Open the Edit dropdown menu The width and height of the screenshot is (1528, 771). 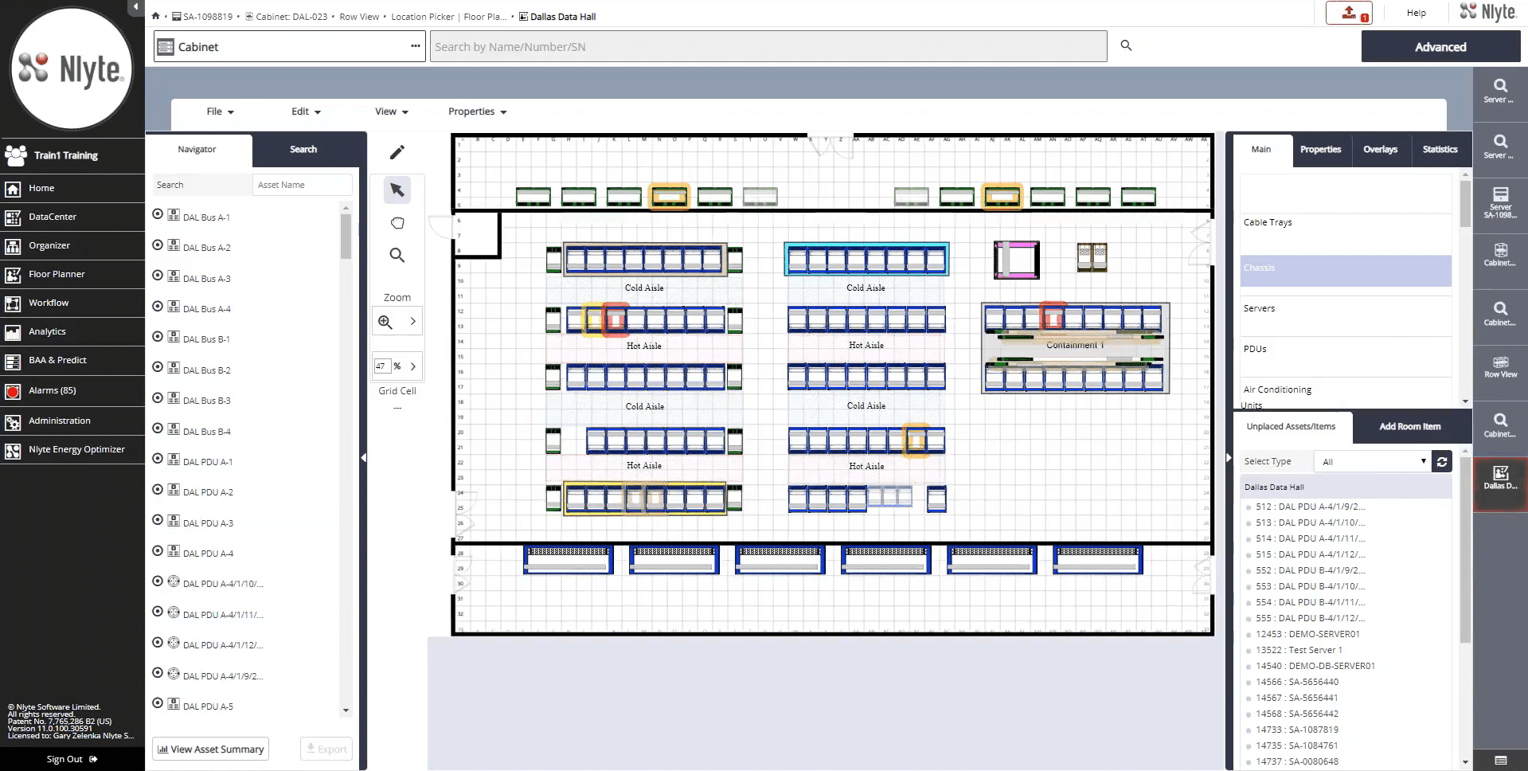pos(306,112)
